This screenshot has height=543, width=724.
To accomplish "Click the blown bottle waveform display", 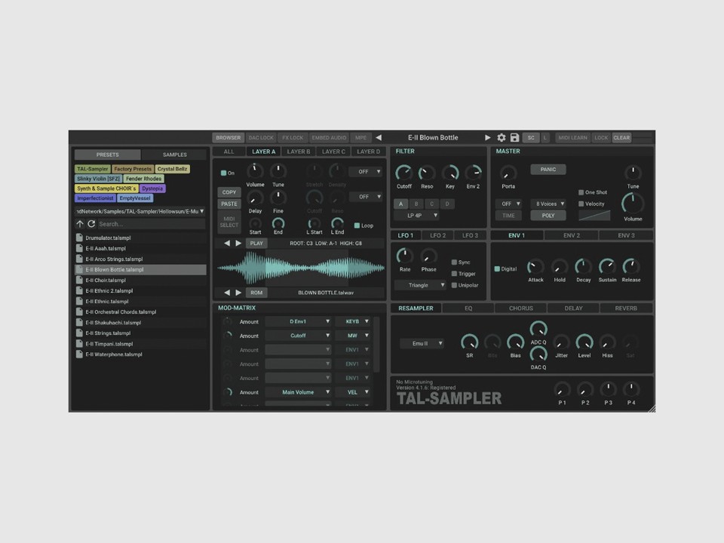I will [x=301, y=268].
